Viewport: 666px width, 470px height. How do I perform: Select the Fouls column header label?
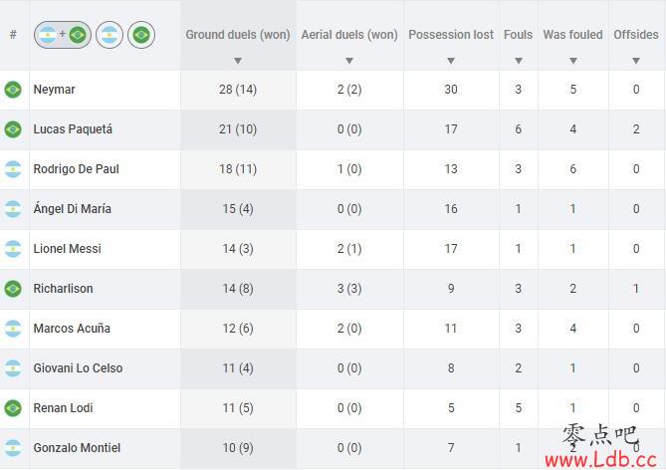point(518,35)
